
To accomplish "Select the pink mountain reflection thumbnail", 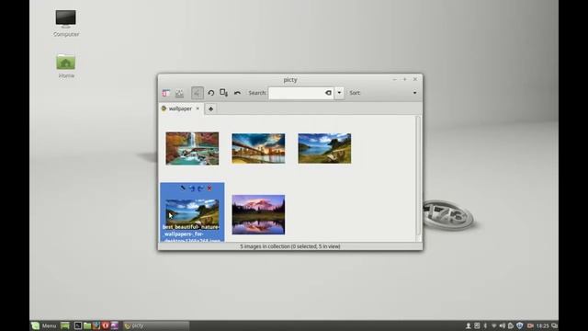I will tap(258, 214).
